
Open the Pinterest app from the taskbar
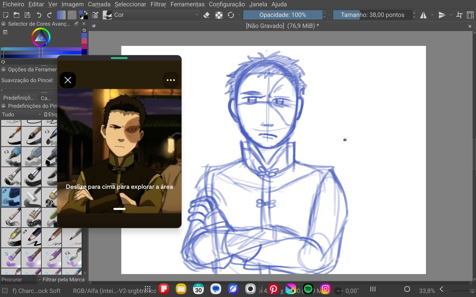coord(273,289)
